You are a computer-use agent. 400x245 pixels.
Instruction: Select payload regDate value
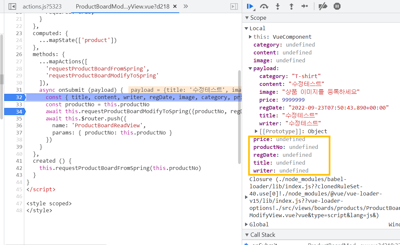tap(339, 108)
